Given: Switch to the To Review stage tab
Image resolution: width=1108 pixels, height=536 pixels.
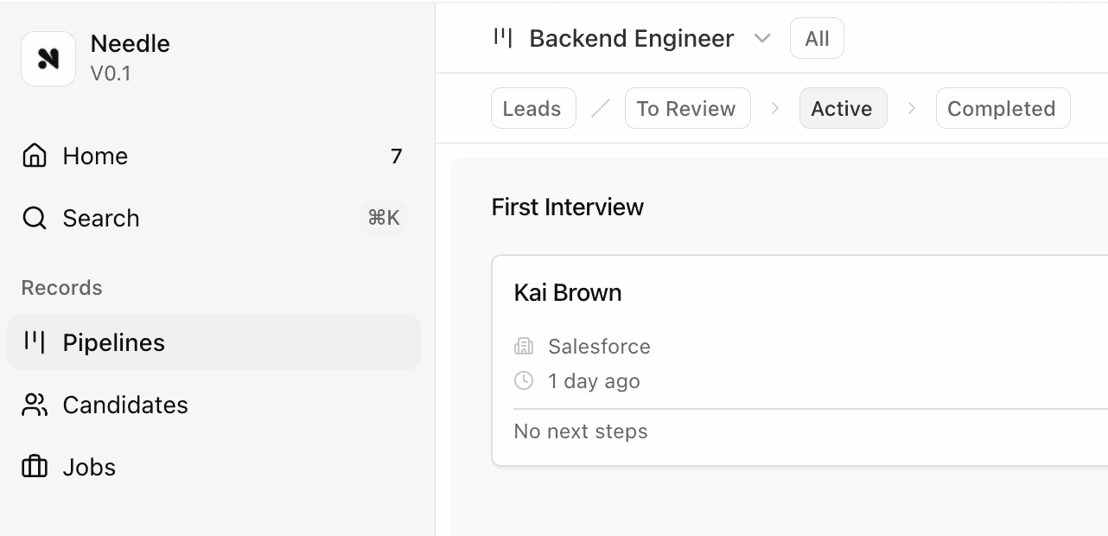Looking at the screenshot, I should (686, 109).
